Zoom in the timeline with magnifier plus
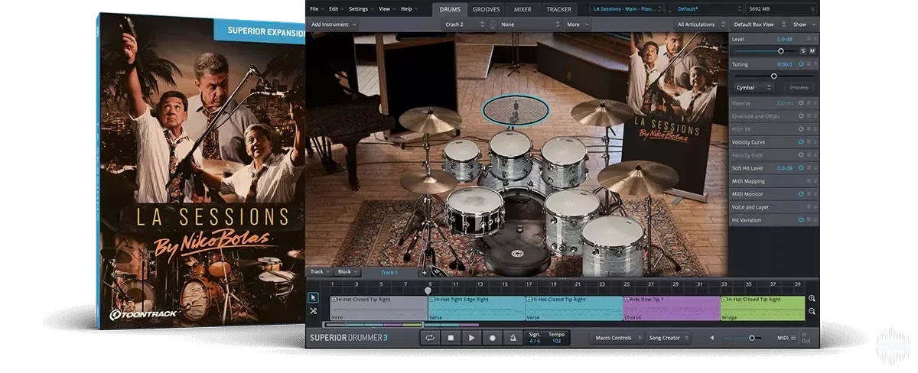Screen dimensions: 918x373 click(812, 299)
